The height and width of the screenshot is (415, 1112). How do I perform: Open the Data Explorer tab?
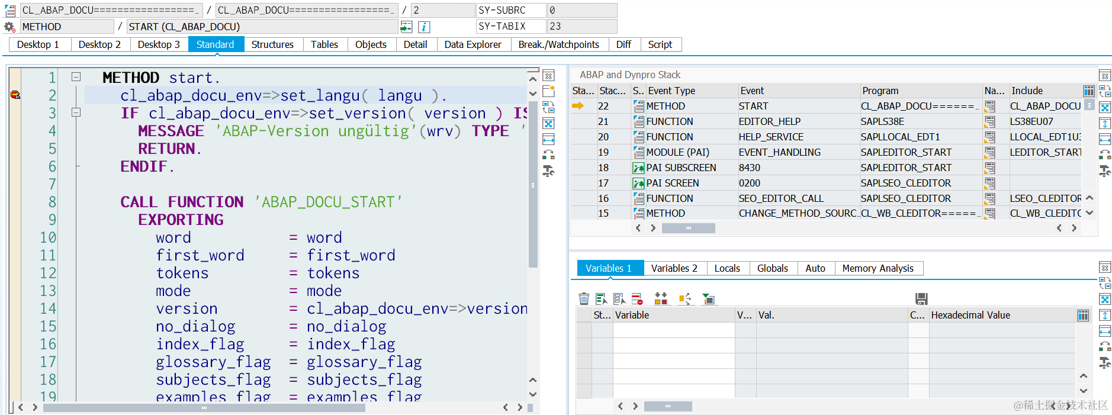473,44
